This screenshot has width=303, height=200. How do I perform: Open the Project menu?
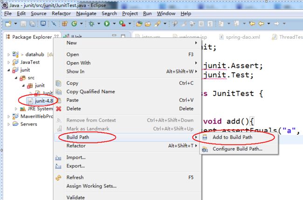130,14
